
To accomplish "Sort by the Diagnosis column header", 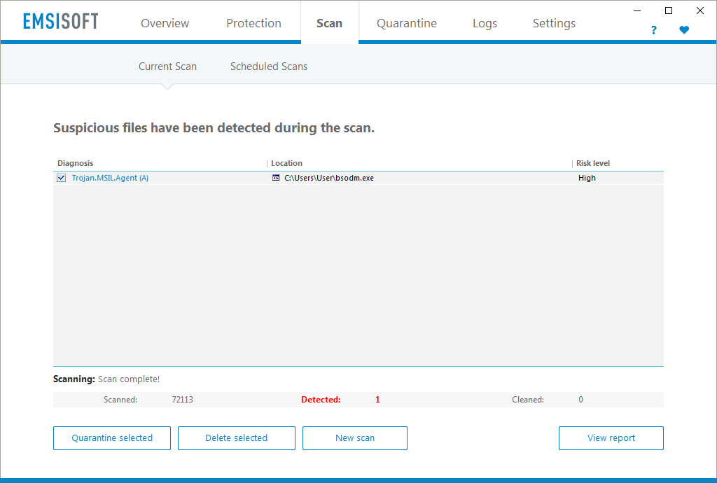I will [76, 163].
